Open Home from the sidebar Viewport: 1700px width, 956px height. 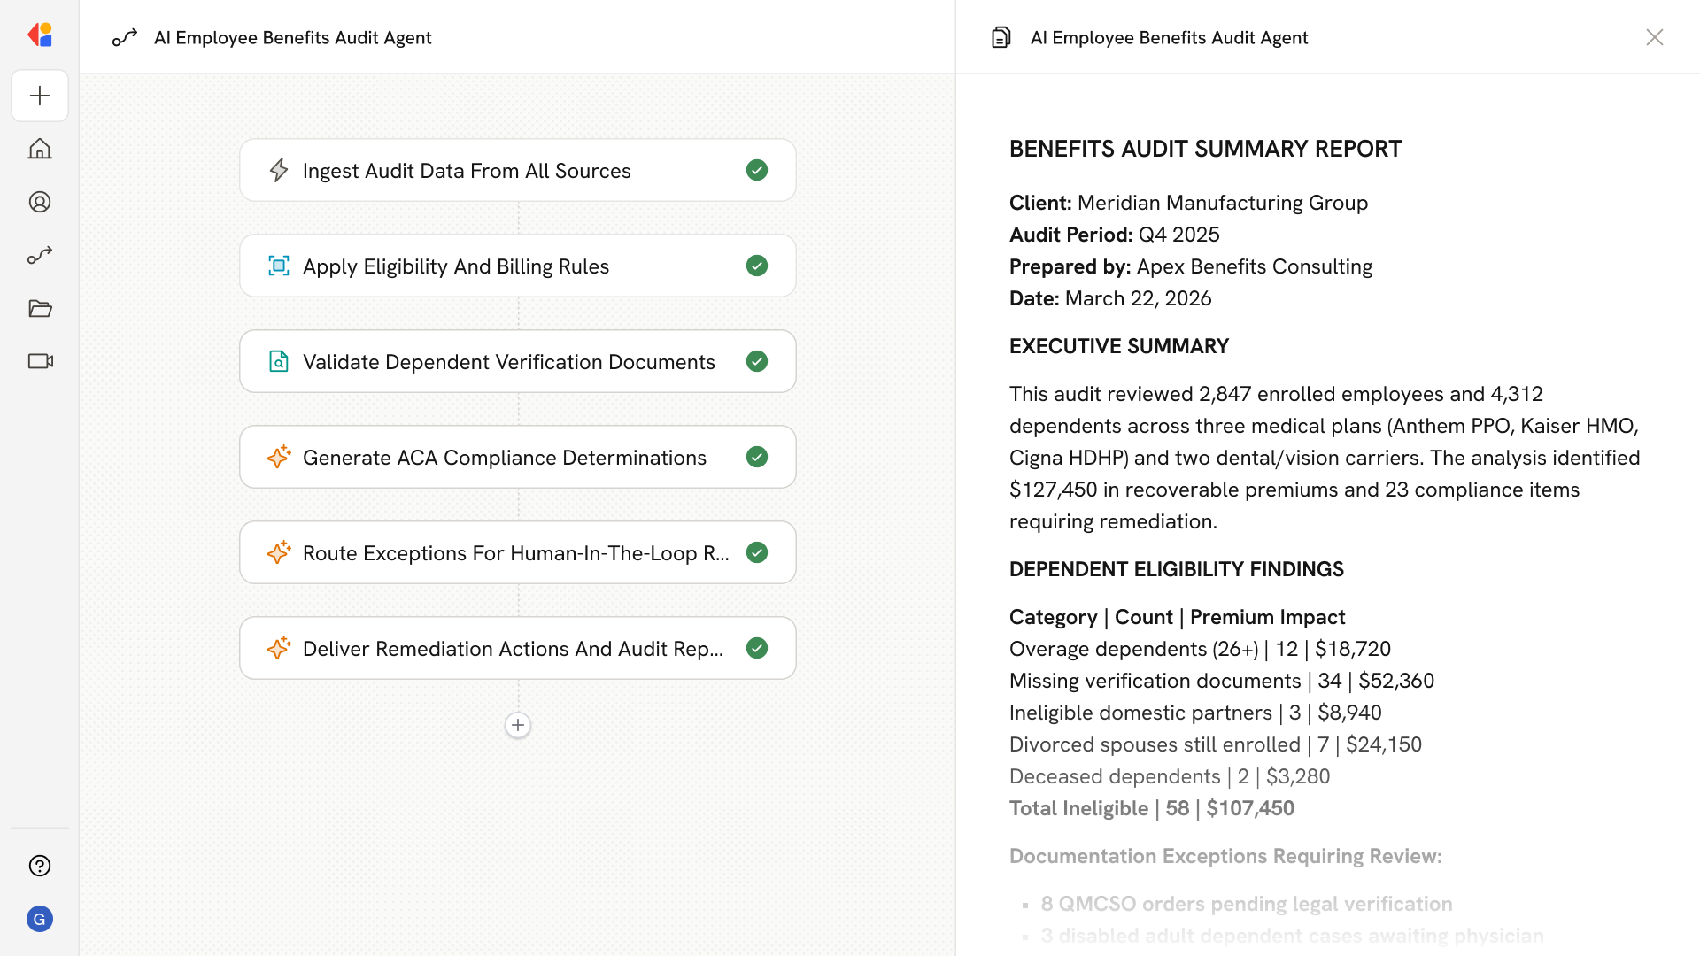pyautogui.click(x=40, y=149)
